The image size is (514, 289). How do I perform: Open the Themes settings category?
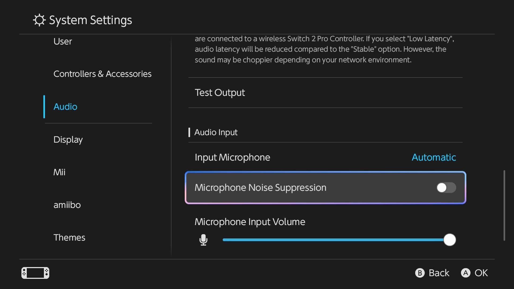69,238
